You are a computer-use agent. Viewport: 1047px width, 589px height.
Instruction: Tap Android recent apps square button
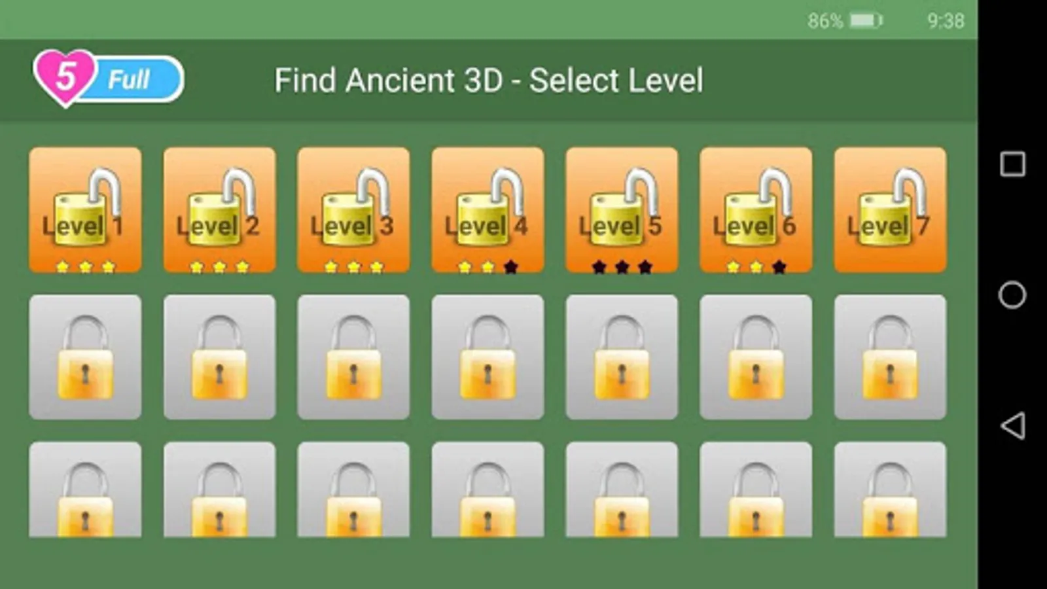tap(1012, 164)
